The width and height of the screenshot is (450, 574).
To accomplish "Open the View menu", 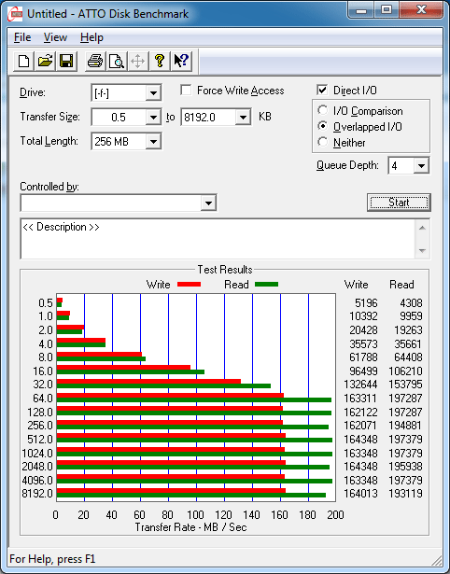I will tap(55, 37).
